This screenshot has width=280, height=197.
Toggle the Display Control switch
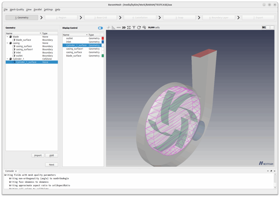100,28
